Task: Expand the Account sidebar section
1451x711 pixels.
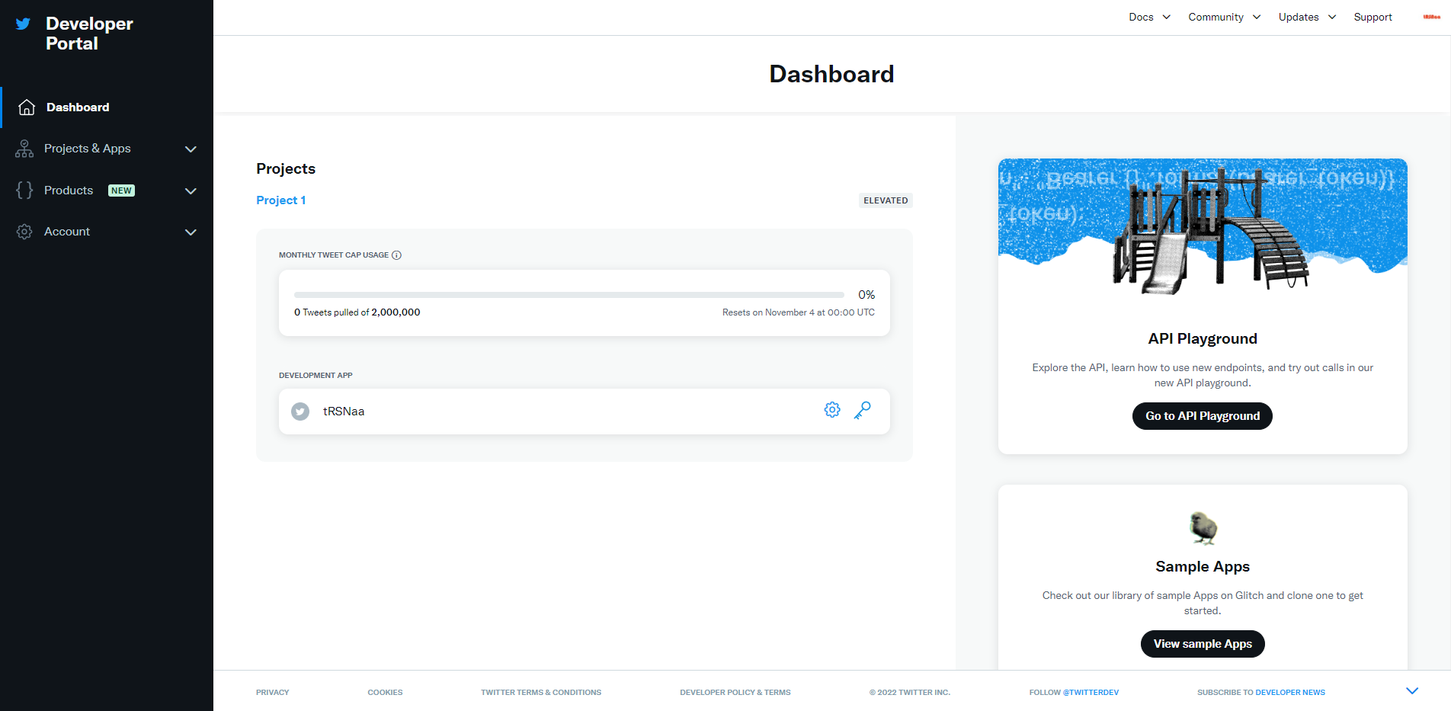Action: 191,232
